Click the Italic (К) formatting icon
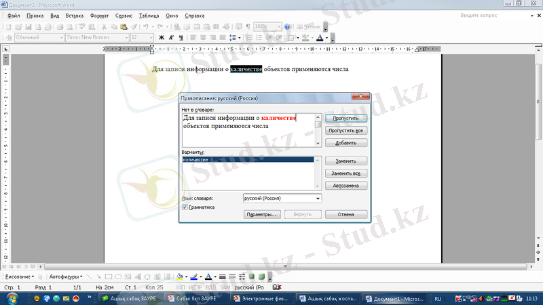Screen dimensions: 543x305 tap(170, 38)
